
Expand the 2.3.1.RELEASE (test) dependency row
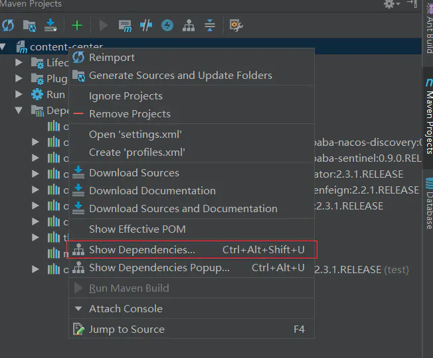(x=35, y=269)
